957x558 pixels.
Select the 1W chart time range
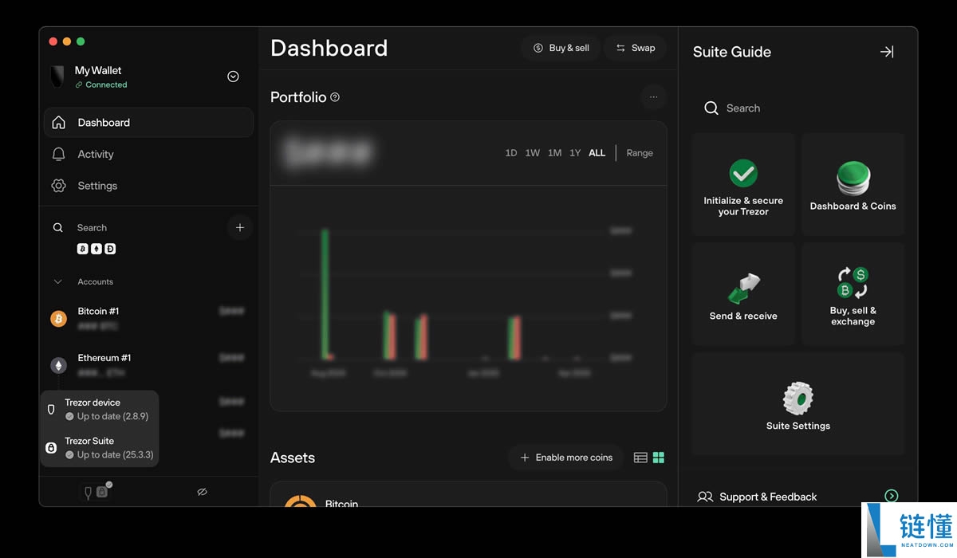click(x=532, y=153)
